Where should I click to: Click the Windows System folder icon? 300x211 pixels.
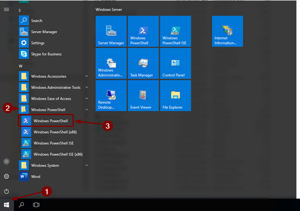coord(23,165)
